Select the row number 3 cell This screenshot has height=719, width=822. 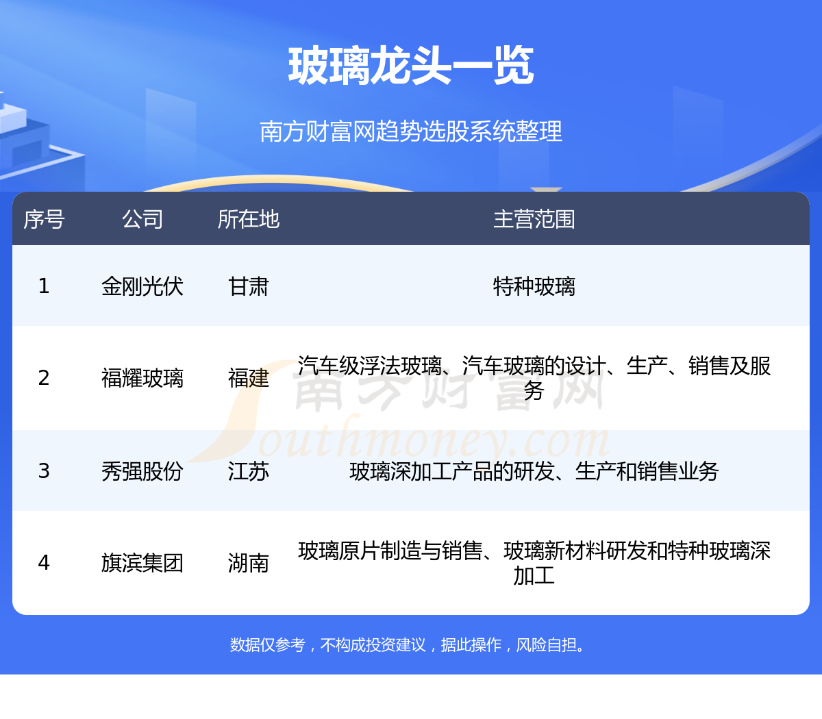(44, 470)
